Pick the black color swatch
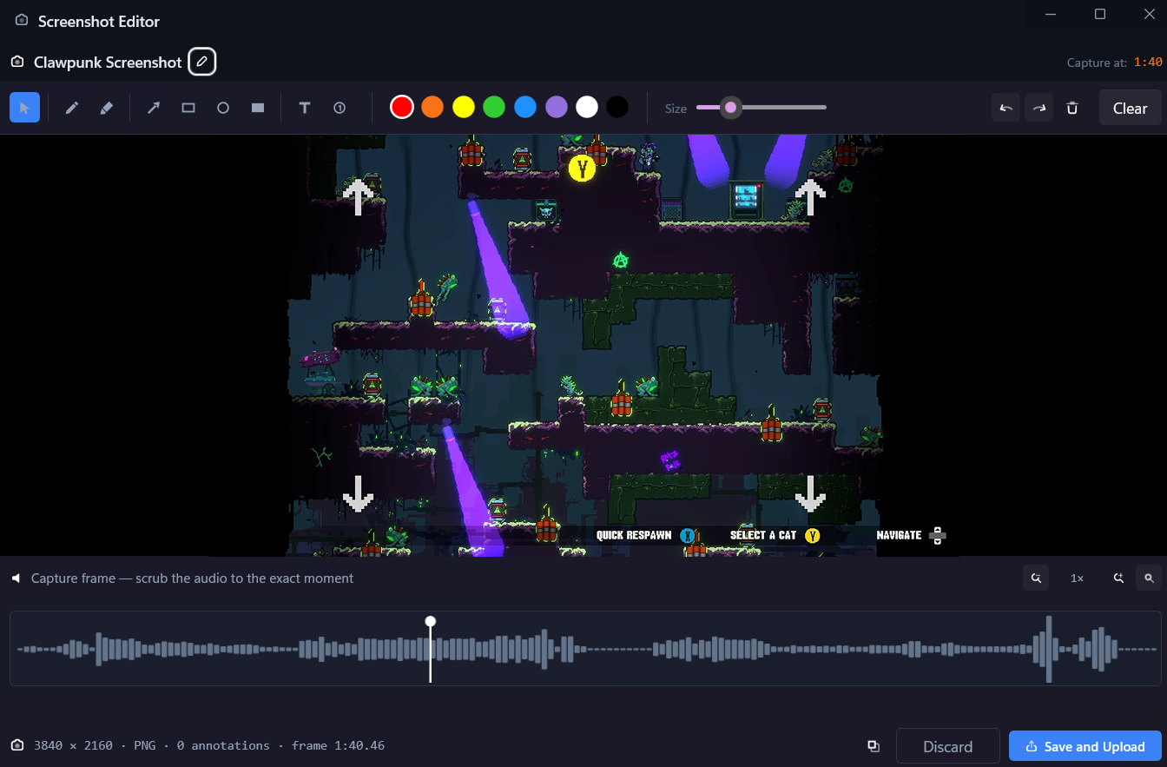This screenshot has width=1167, height=767. tap(617, 107)
